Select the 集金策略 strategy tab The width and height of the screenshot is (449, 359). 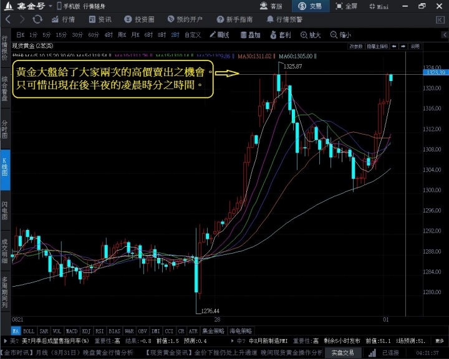coord(213,331)
